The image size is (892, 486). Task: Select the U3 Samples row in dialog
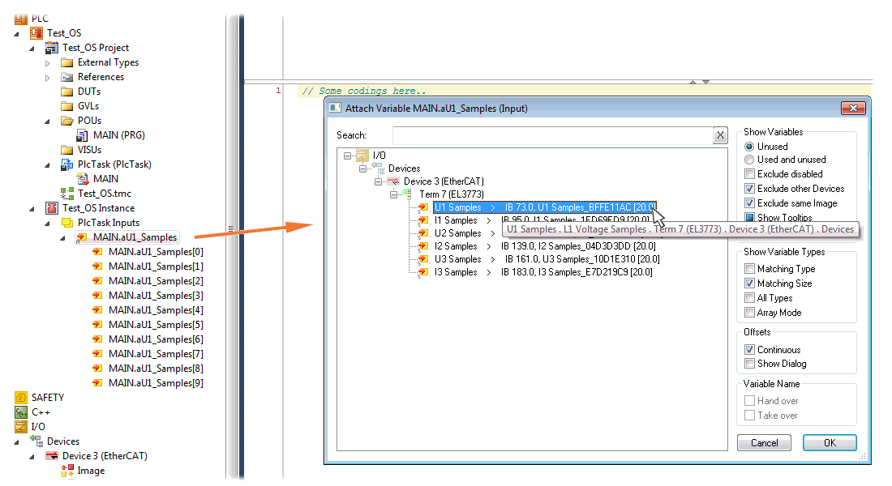[x=547, y=259]
